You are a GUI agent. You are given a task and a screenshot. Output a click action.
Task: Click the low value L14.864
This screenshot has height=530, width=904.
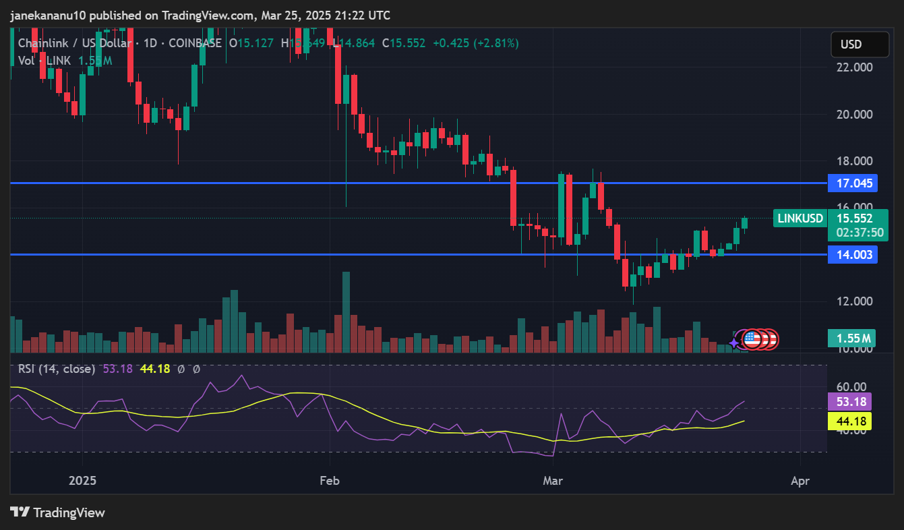coord(354,43)
